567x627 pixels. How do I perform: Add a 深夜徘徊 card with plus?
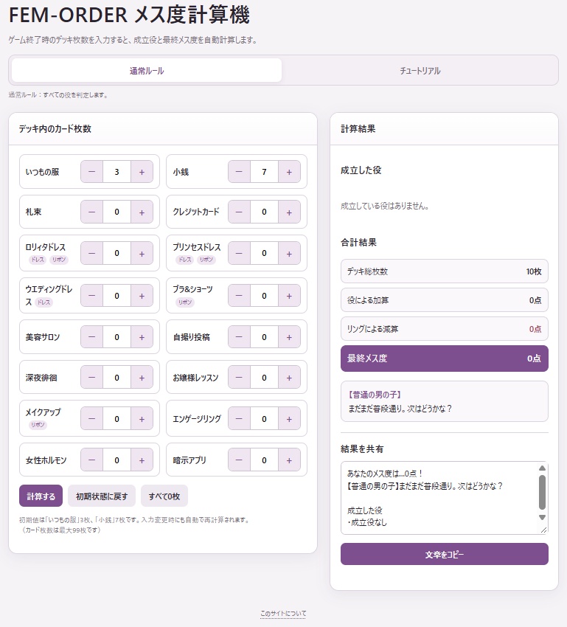(x=142, y=378)
